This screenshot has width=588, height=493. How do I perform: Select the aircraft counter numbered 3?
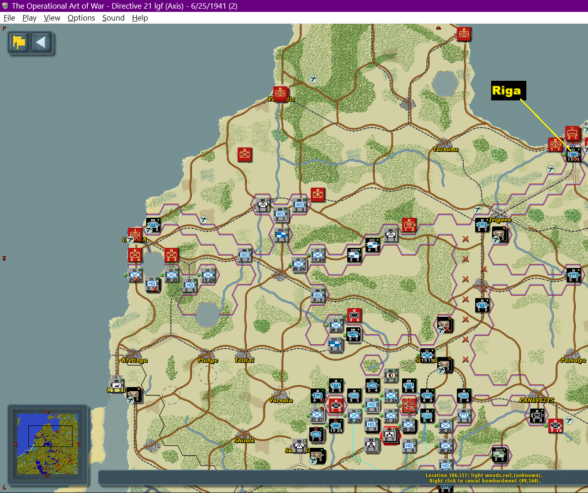317,455
